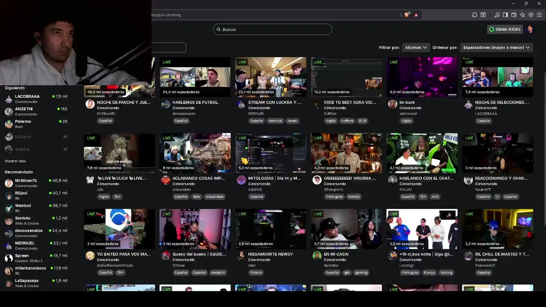Click the GulbelReviewsDirecto channel avatar
Image resolution: width=546 pixels, height=307 pixels.
[90, 256]
